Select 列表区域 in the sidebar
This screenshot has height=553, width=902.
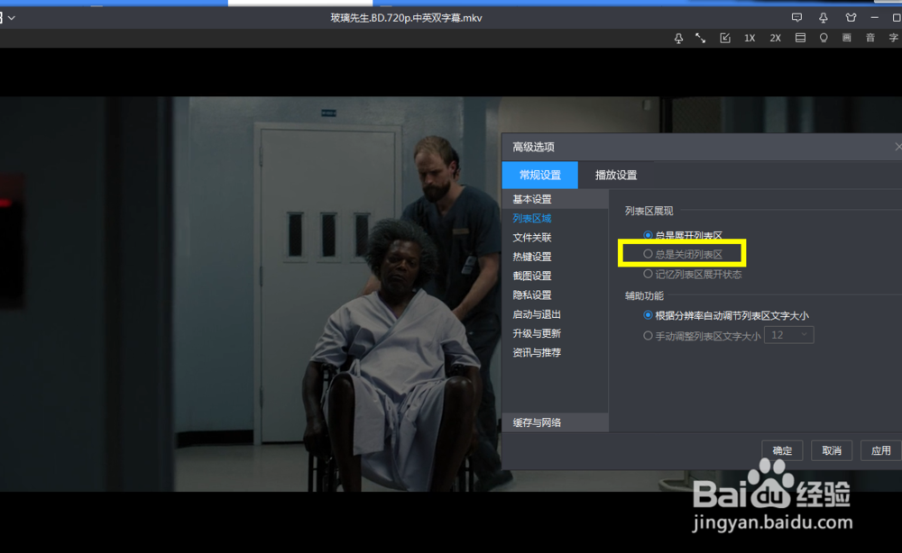[x=532, y=218]
